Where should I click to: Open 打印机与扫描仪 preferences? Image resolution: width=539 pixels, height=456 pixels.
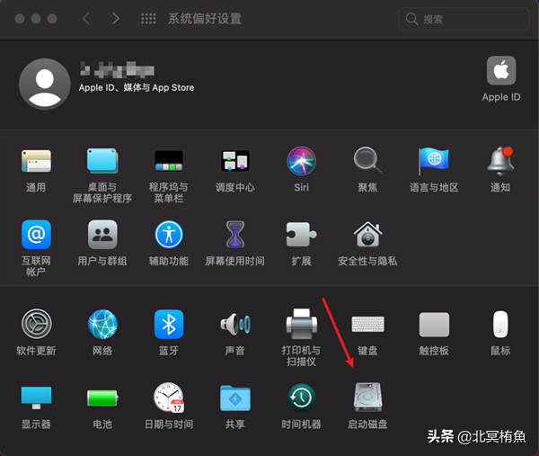point(302,324)
